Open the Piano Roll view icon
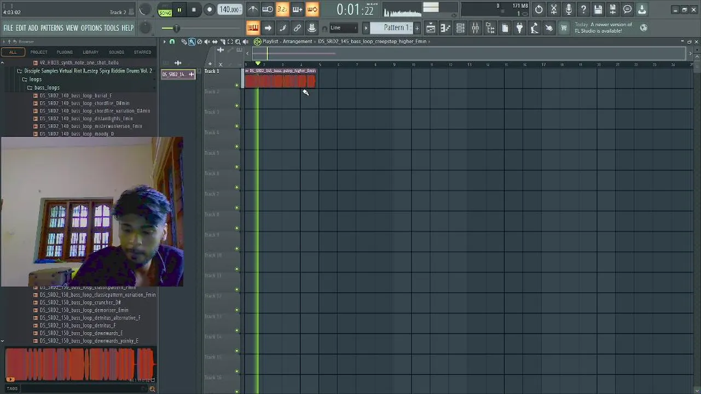 tap(445, 28)
